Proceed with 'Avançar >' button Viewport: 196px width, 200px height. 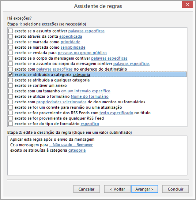tap(144, 189)
